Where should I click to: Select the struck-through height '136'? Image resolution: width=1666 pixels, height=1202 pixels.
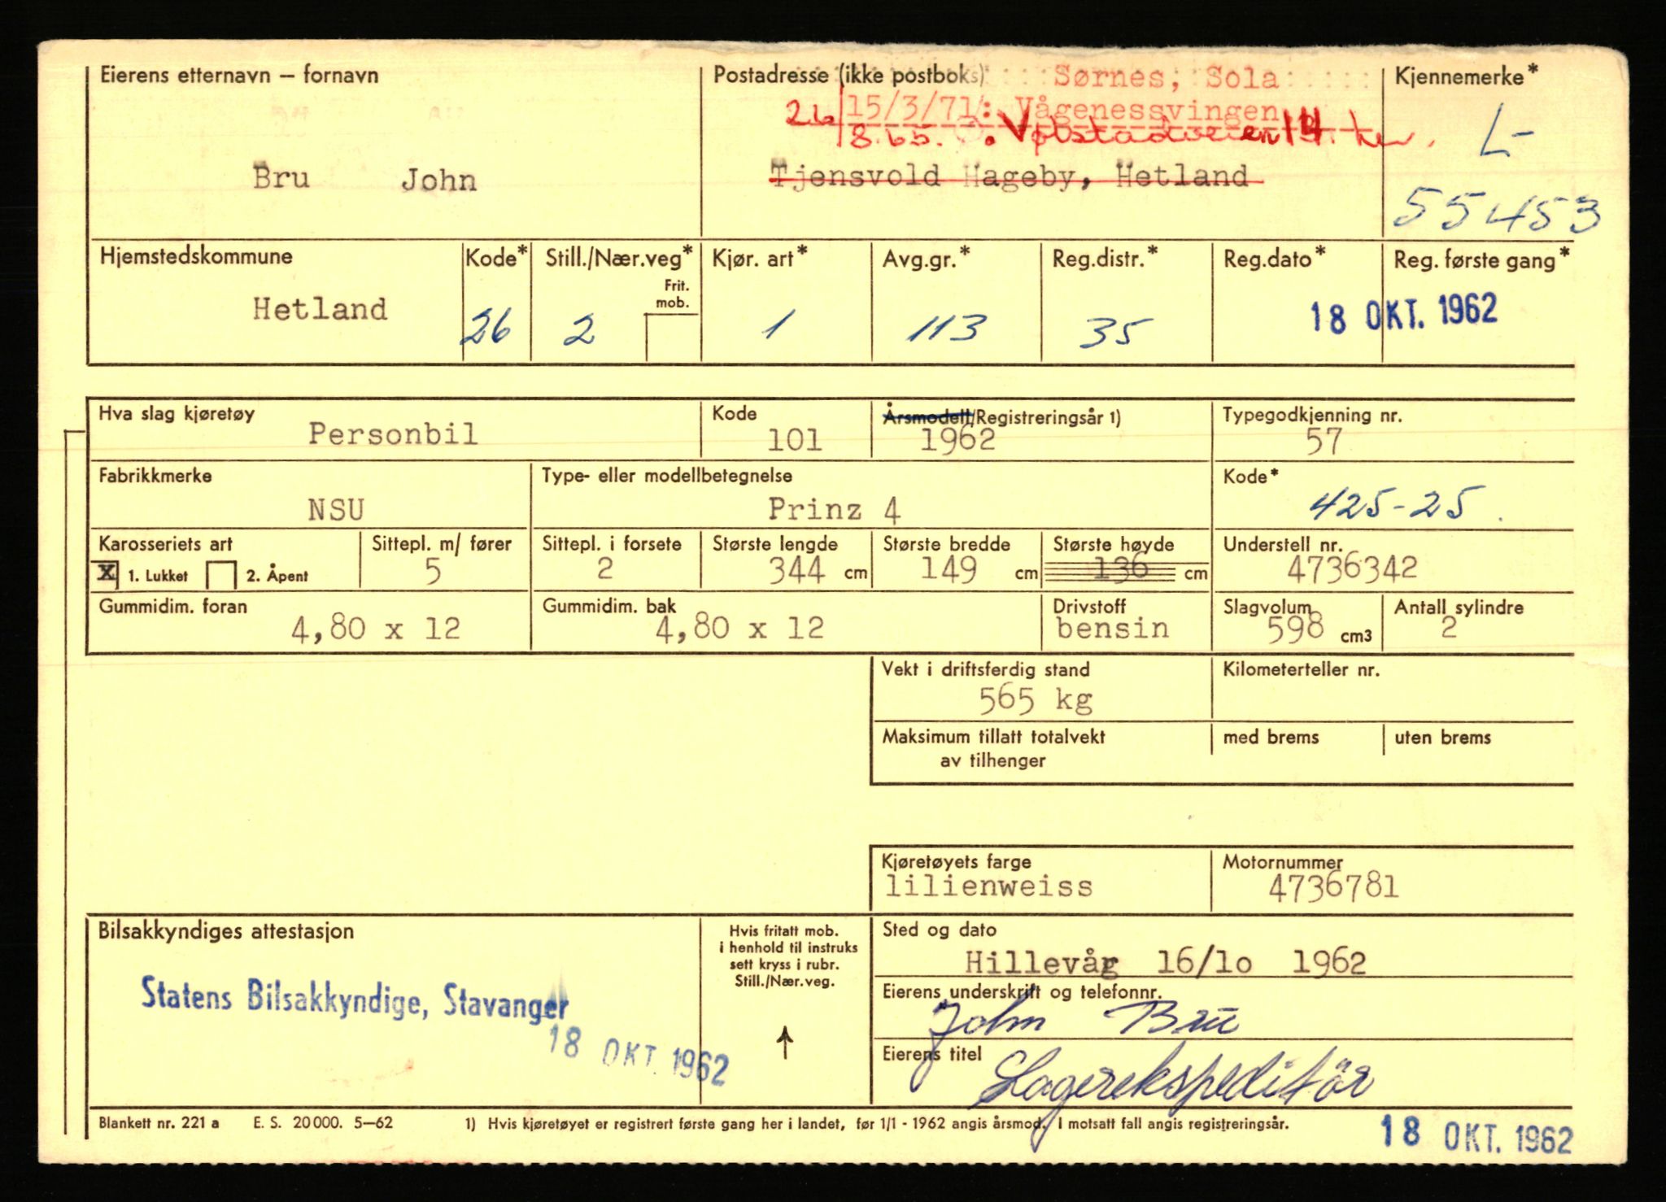click(1120, 568)
